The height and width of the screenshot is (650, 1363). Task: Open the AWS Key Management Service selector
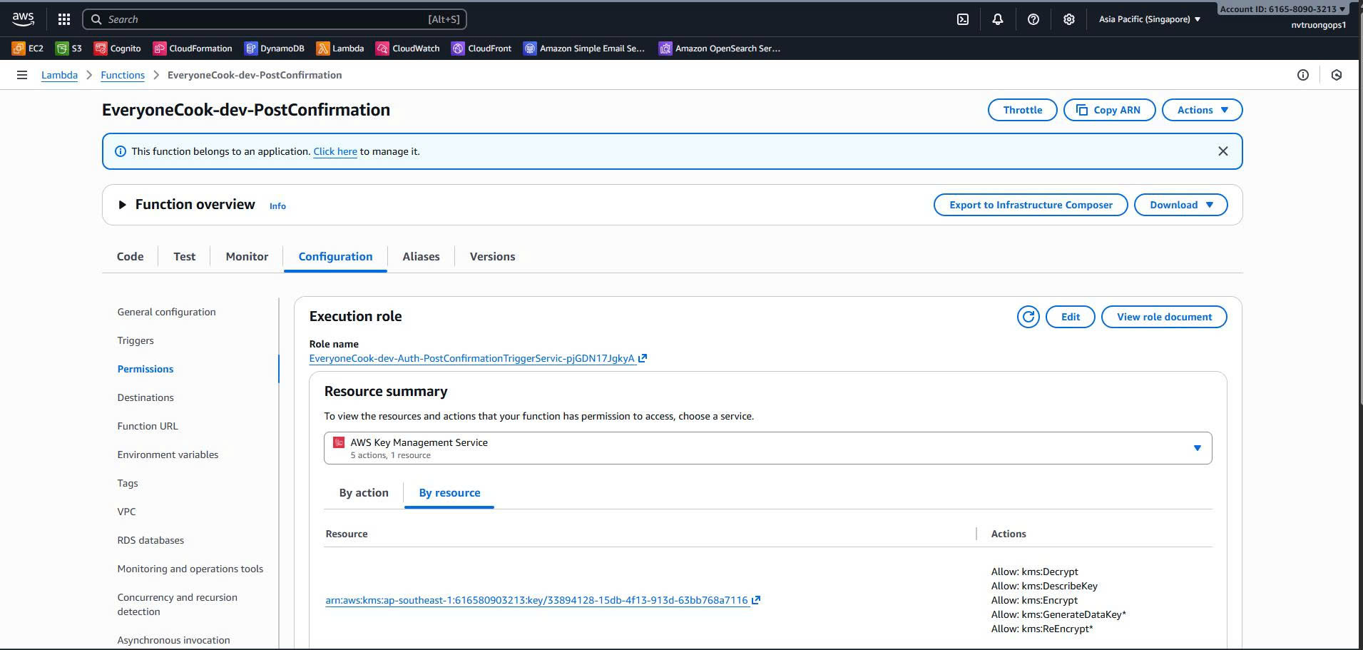coord(767,448)
